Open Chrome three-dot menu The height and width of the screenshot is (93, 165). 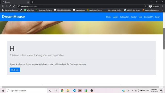click(162, 6)
